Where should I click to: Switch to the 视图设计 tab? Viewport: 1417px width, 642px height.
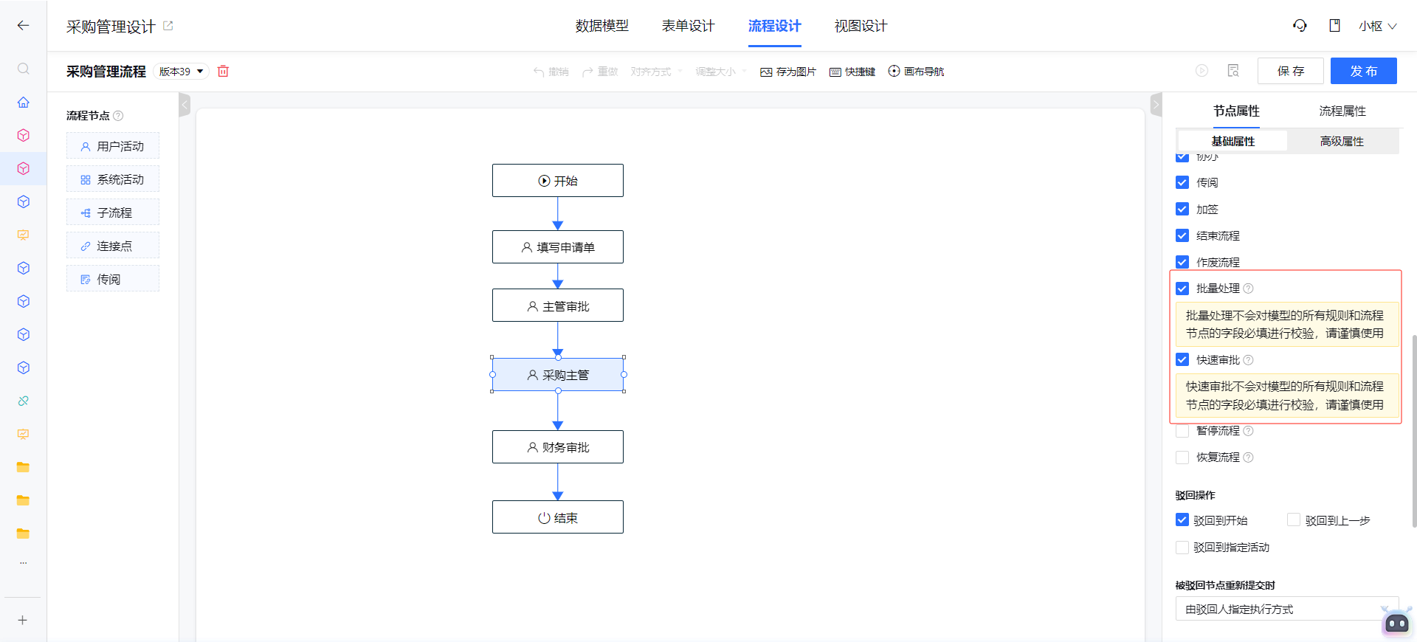pos(861,26)
